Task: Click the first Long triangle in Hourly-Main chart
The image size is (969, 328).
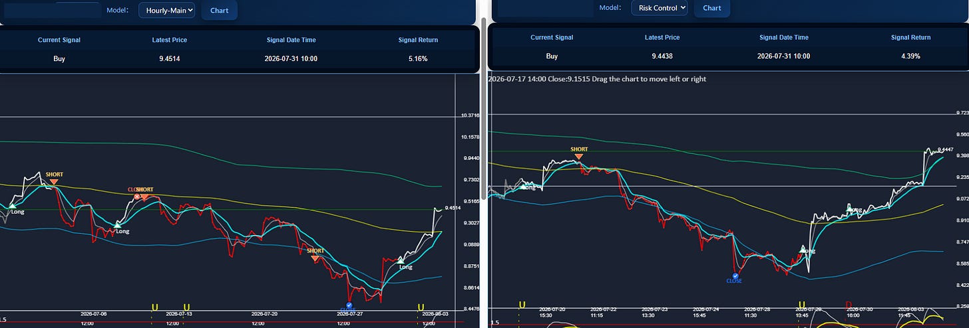Action: point(12,206)
